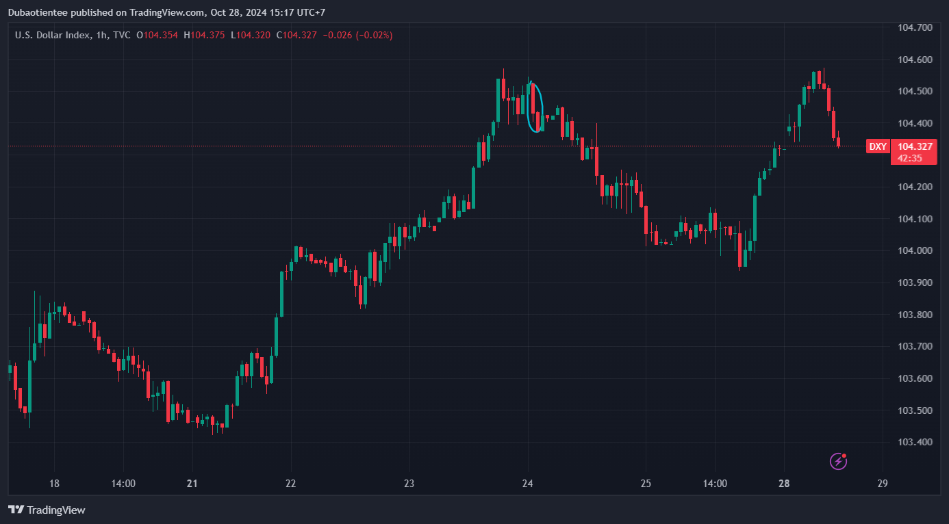Click the first 14:00 time marker
Image resolution: width=949 pixels, height=524 pixels.
(x=123, y=484)
